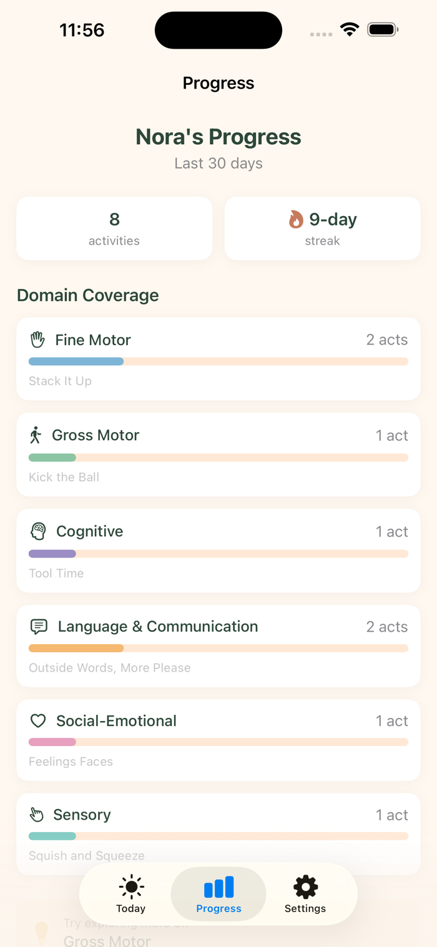Tap the Sensory touch icon
This screenshot has width=437, height=947.
(x=37, y=815)
